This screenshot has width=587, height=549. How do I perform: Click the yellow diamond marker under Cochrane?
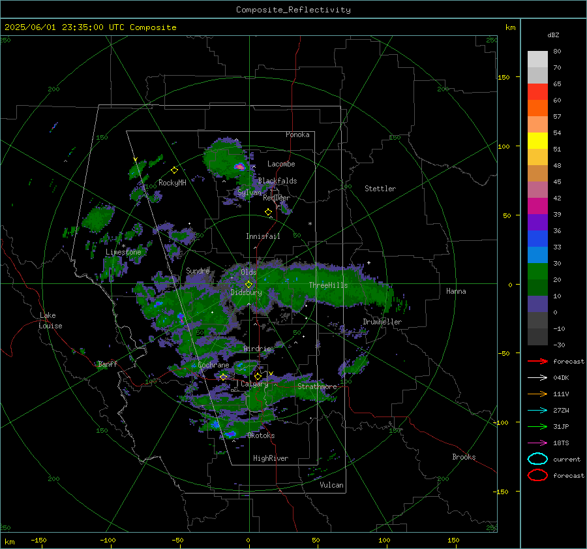pyautogui.click(x=224, y=377)
